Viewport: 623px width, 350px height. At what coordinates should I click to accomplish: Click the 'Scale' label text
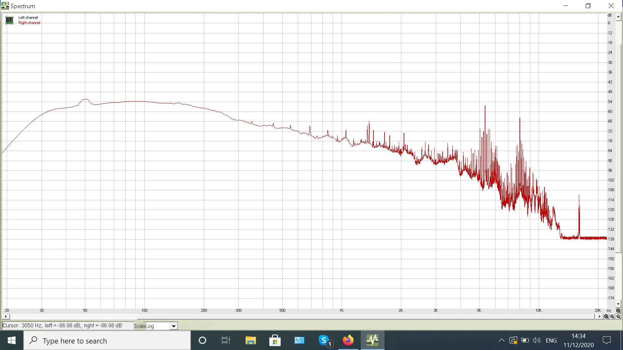point(140,326)
